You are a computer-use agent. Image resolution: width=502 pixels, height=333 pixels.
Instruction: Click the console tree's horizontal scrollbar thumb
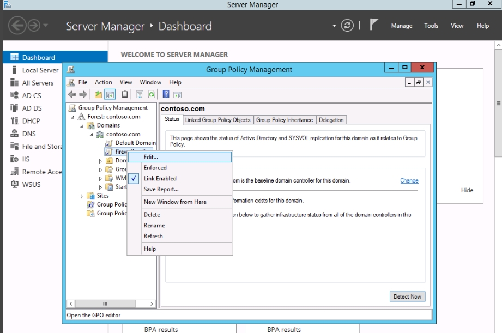click(x=105, y=304)
